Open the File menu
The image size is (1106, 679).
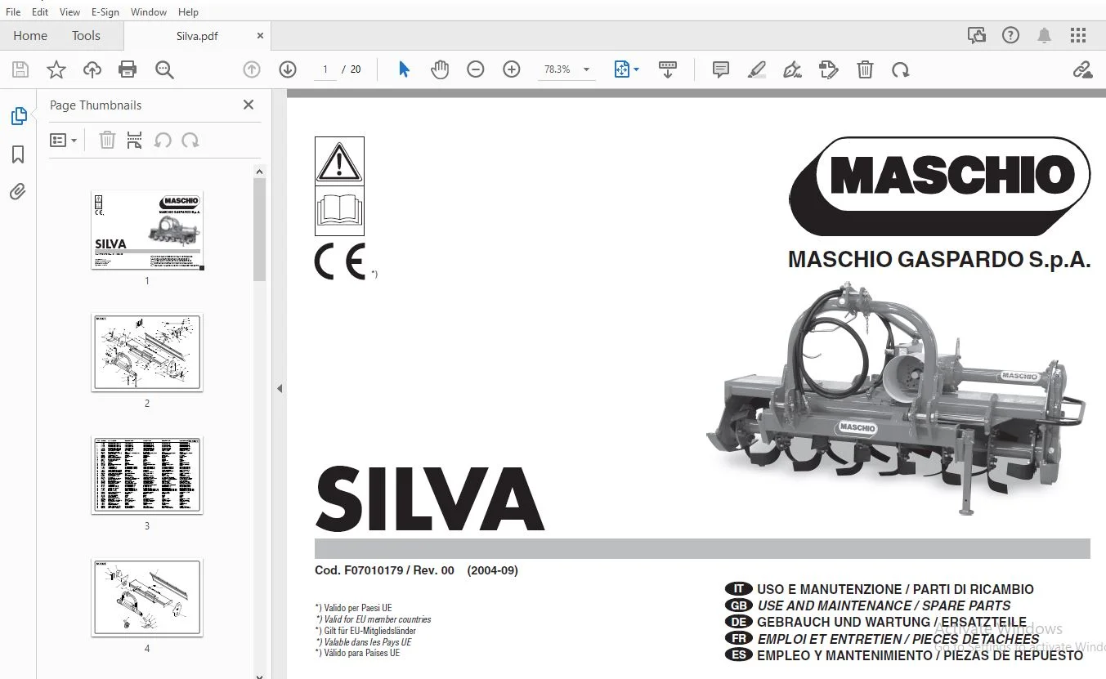coord(13,11)
